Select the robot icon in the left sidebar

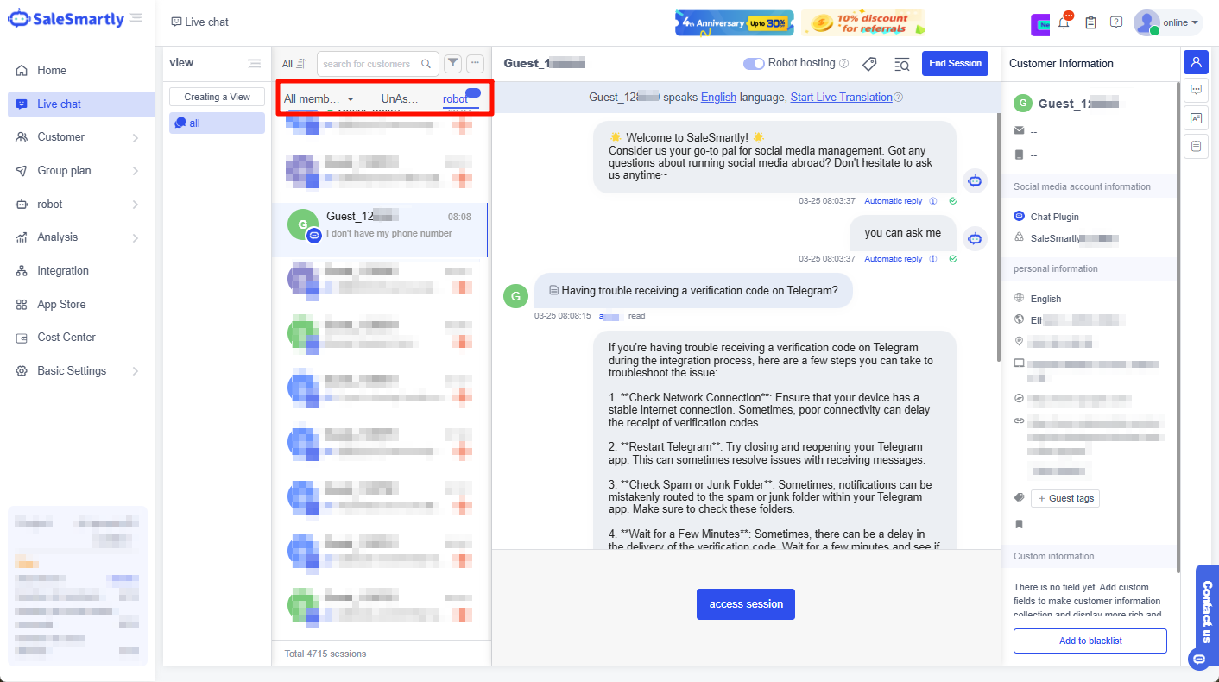(x=21, y=203)
